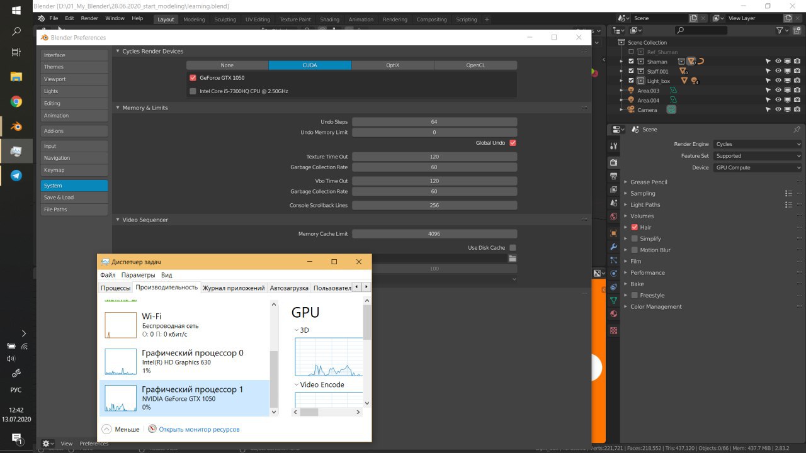The width and height of the screenshot is (806, 453).
Task: Open the File menu in Blender
Action: [54, 19]
